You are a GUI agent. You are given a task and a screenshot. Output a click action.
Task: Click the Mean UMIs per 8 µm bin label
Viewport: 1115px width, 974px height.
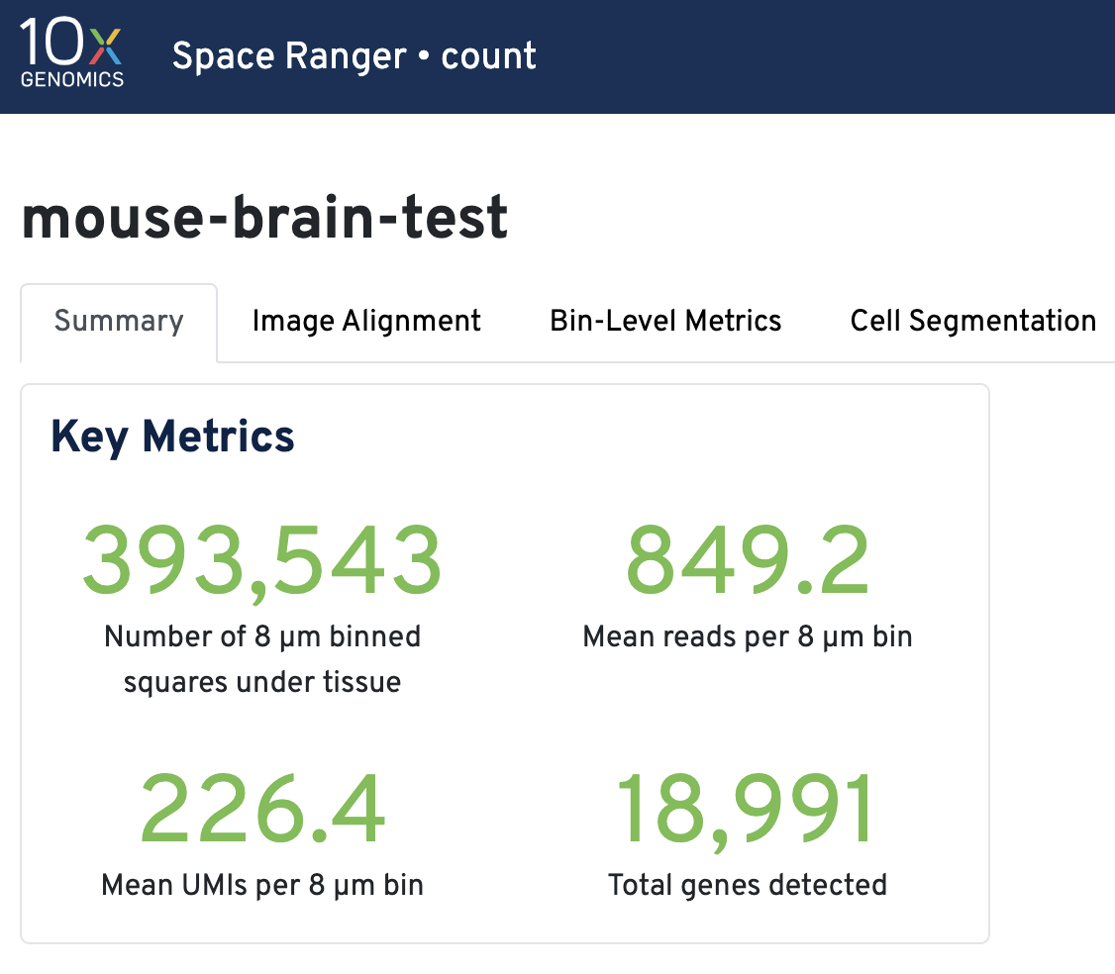pyautogui.click(x=261, y=885)
